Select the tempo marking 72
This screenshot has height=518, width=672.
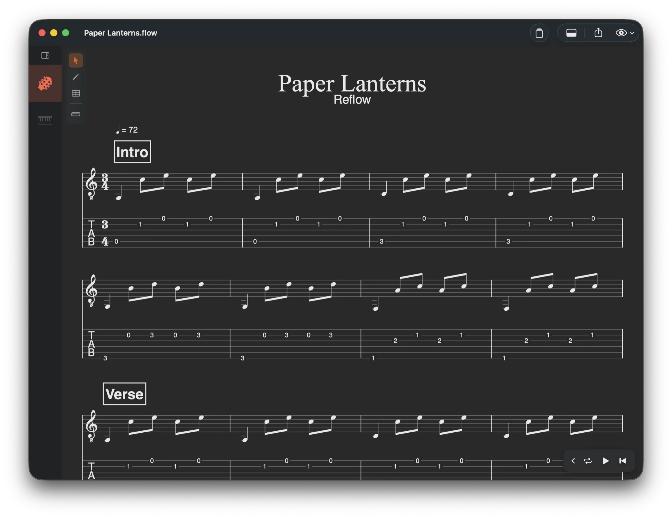[127, 130]
